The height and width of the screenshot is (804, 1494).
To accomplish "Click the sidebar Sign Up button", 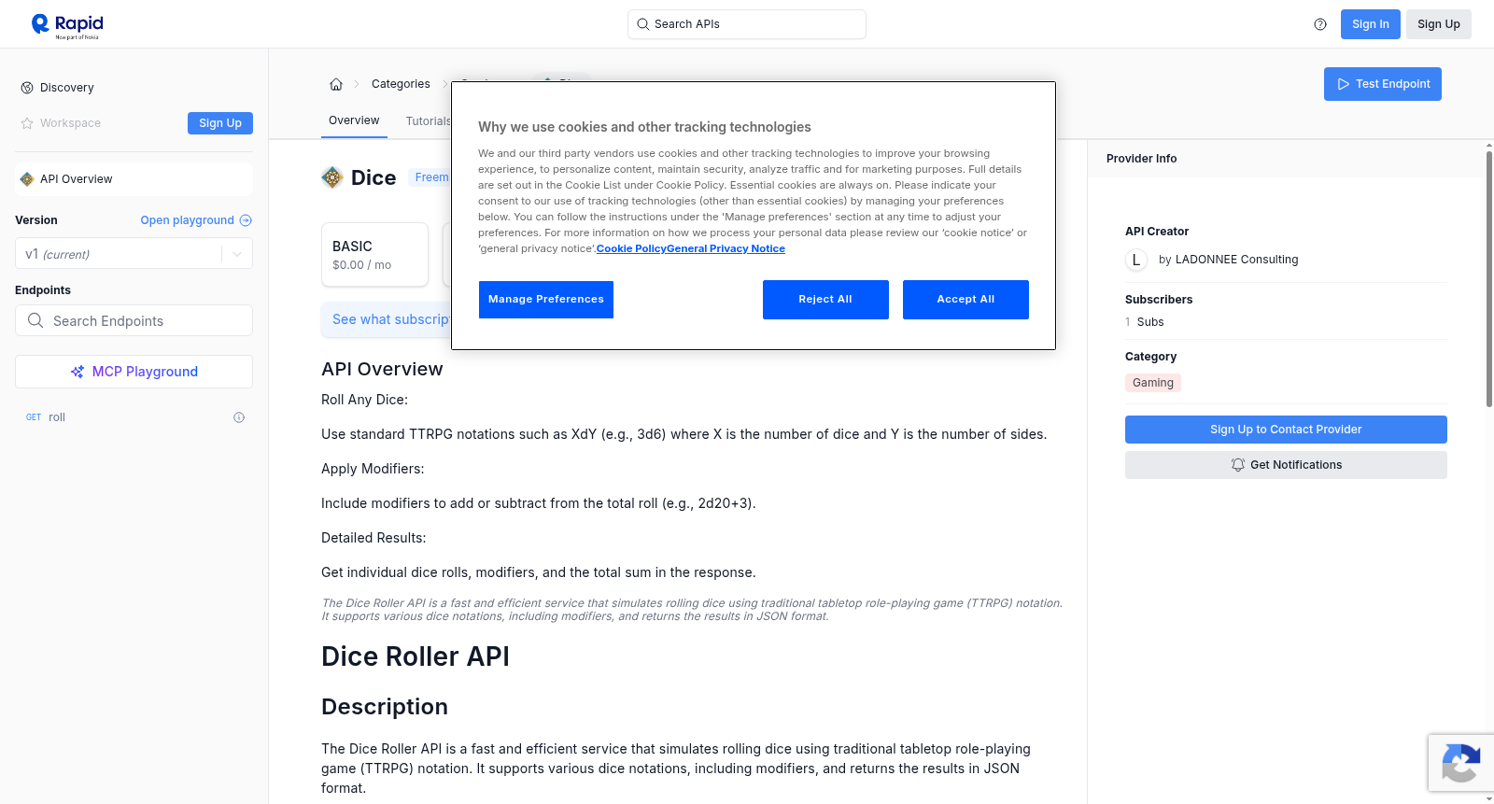I will 220,123.
